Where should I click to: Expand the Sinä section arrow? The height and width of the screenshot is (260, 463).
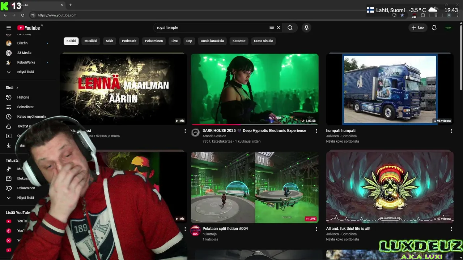point(17,88)
